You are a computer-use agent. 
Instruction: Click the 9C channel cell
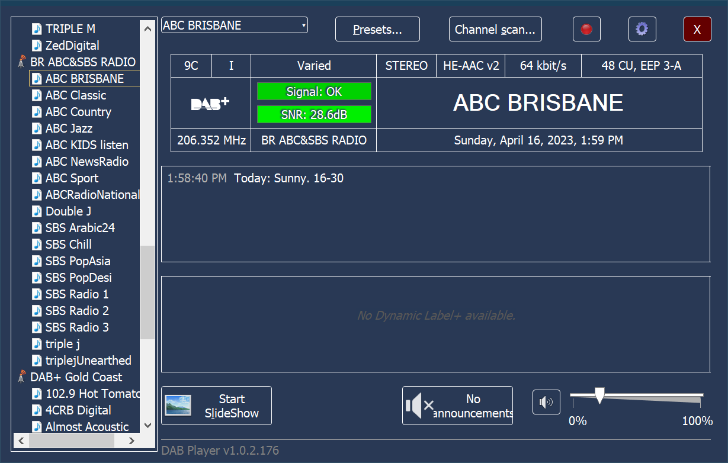coord(191,66)
